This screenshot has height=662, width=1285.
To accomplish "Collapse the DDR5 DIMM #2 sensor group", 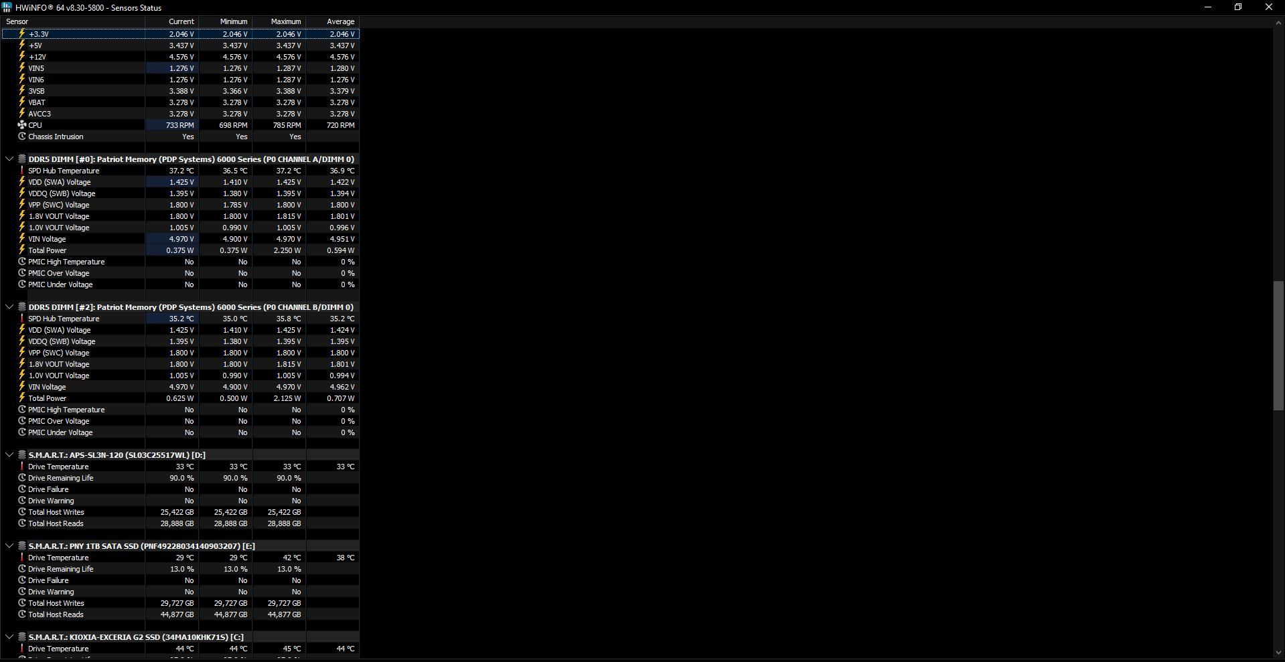I will tap(9, 307).
